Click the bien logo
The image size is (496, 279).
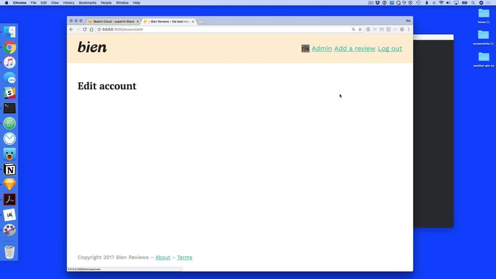click(92, 47)
